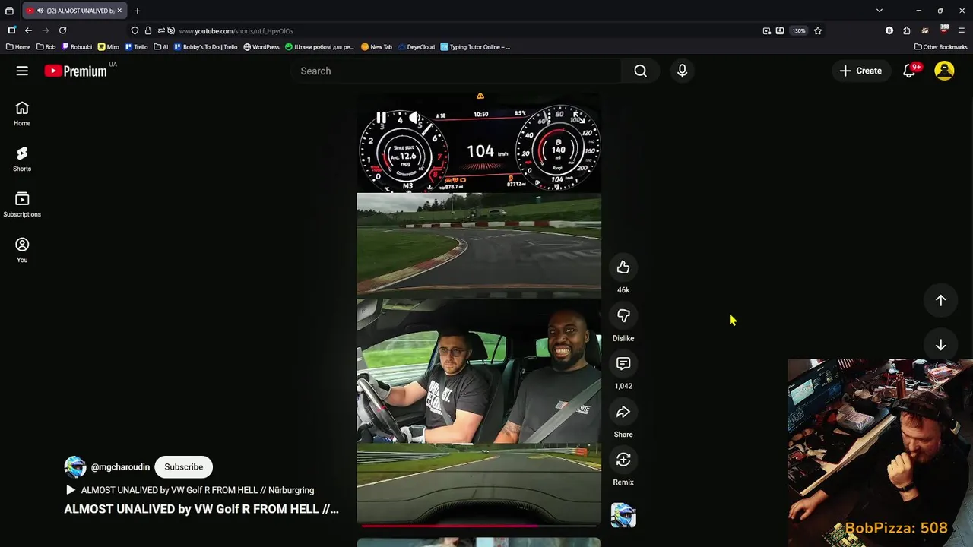Open the AI bookmarks folder
973x547 pixels.
(161, 47)
